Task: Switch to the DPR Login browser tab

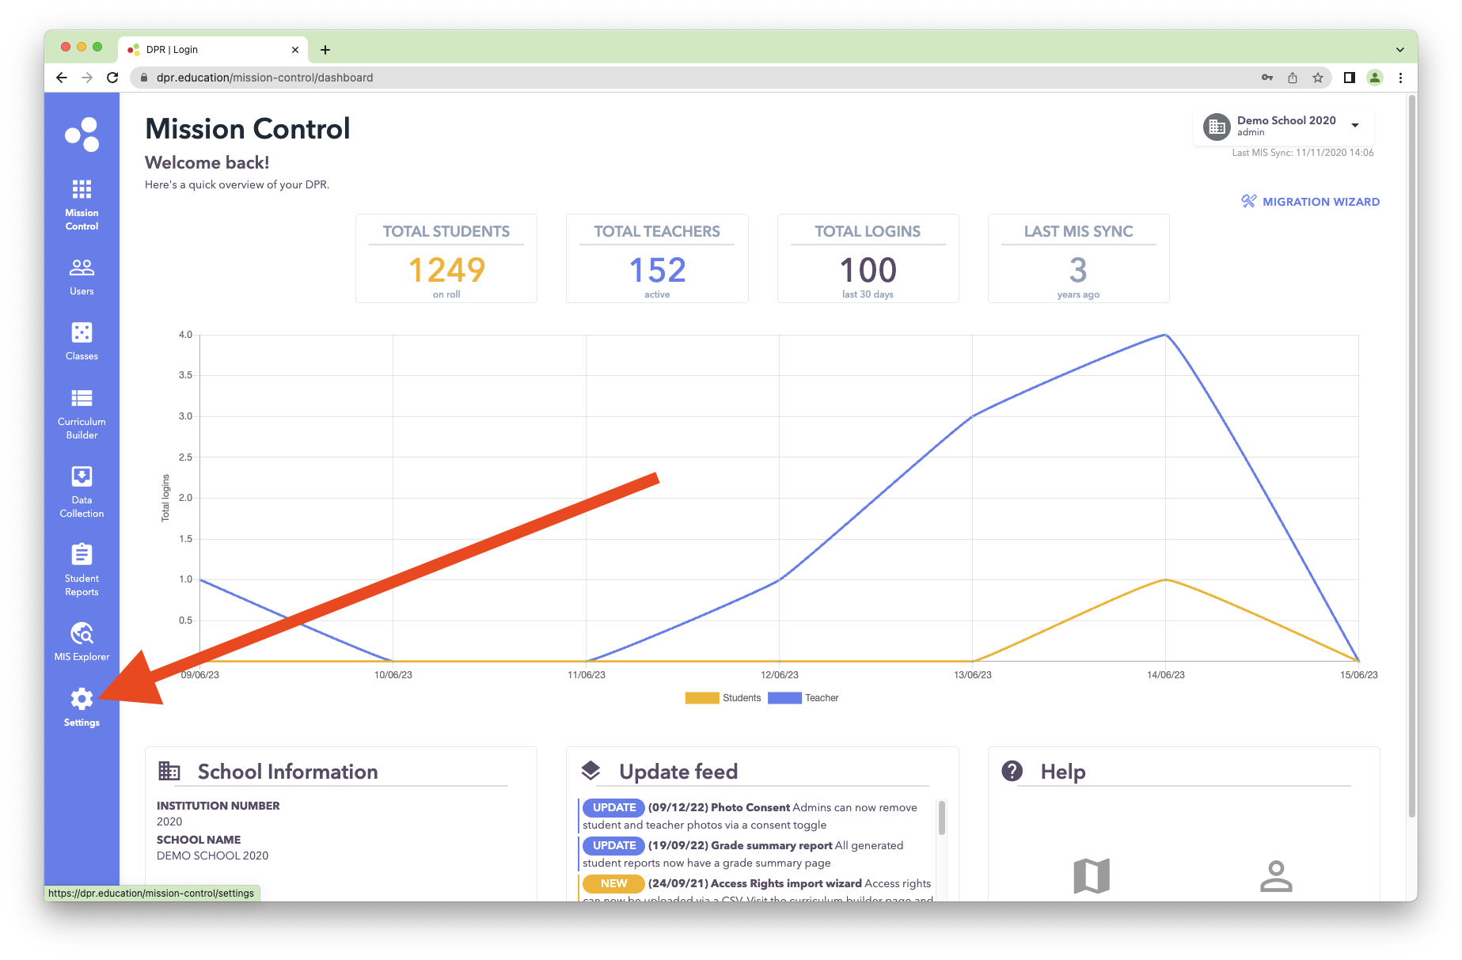Action: pos(198,49)
